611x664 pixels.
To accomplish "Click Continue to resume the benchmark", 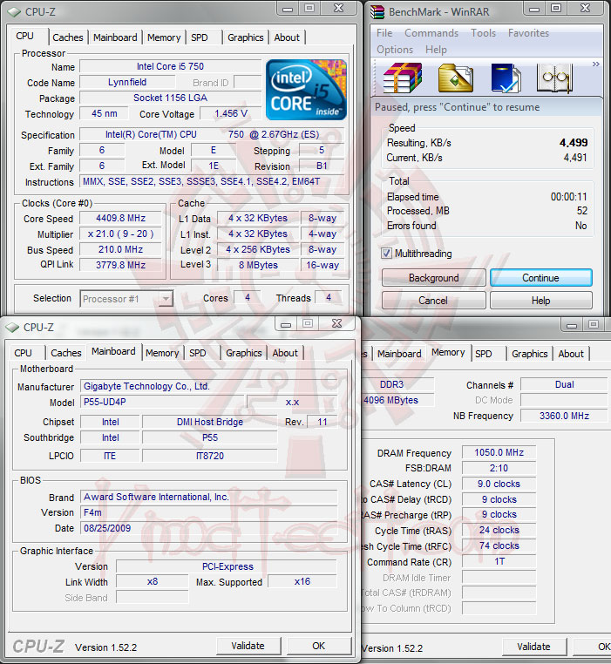I will [540, 278].
